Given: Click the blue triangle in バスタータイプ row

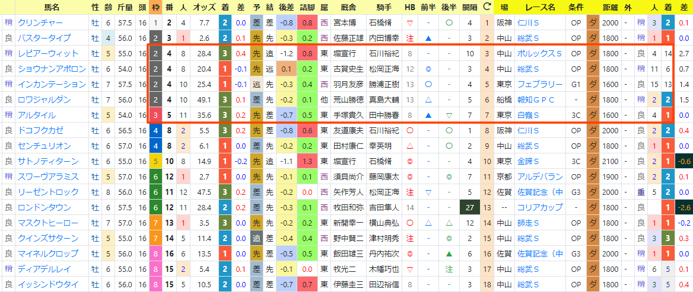Looking at the screenshot, I should tap(428, 38).
